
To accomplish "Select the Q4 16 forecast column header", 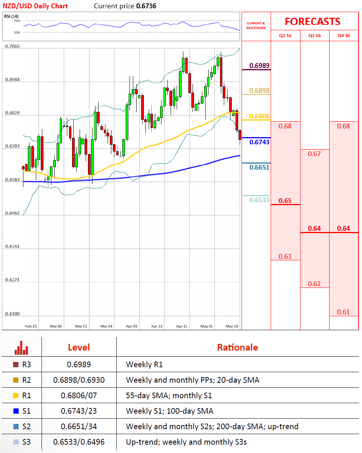I will [x=344, y=36].
